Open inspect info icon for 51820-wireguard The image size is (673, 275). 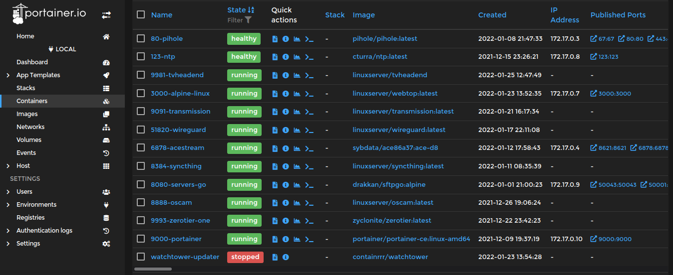[286, 130]
